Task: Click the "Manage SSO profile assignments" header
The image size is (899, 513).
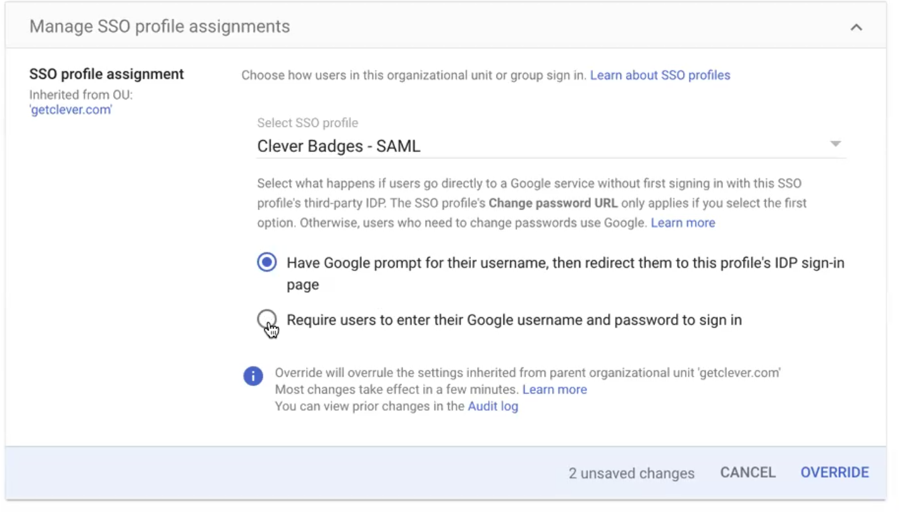Action: click(x=160, y=26)
